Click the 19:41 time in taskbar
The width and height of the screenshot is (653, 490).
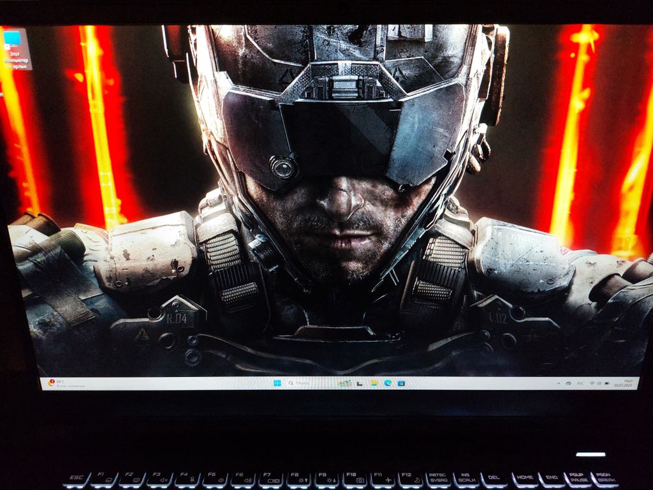[x=627, y=381]
